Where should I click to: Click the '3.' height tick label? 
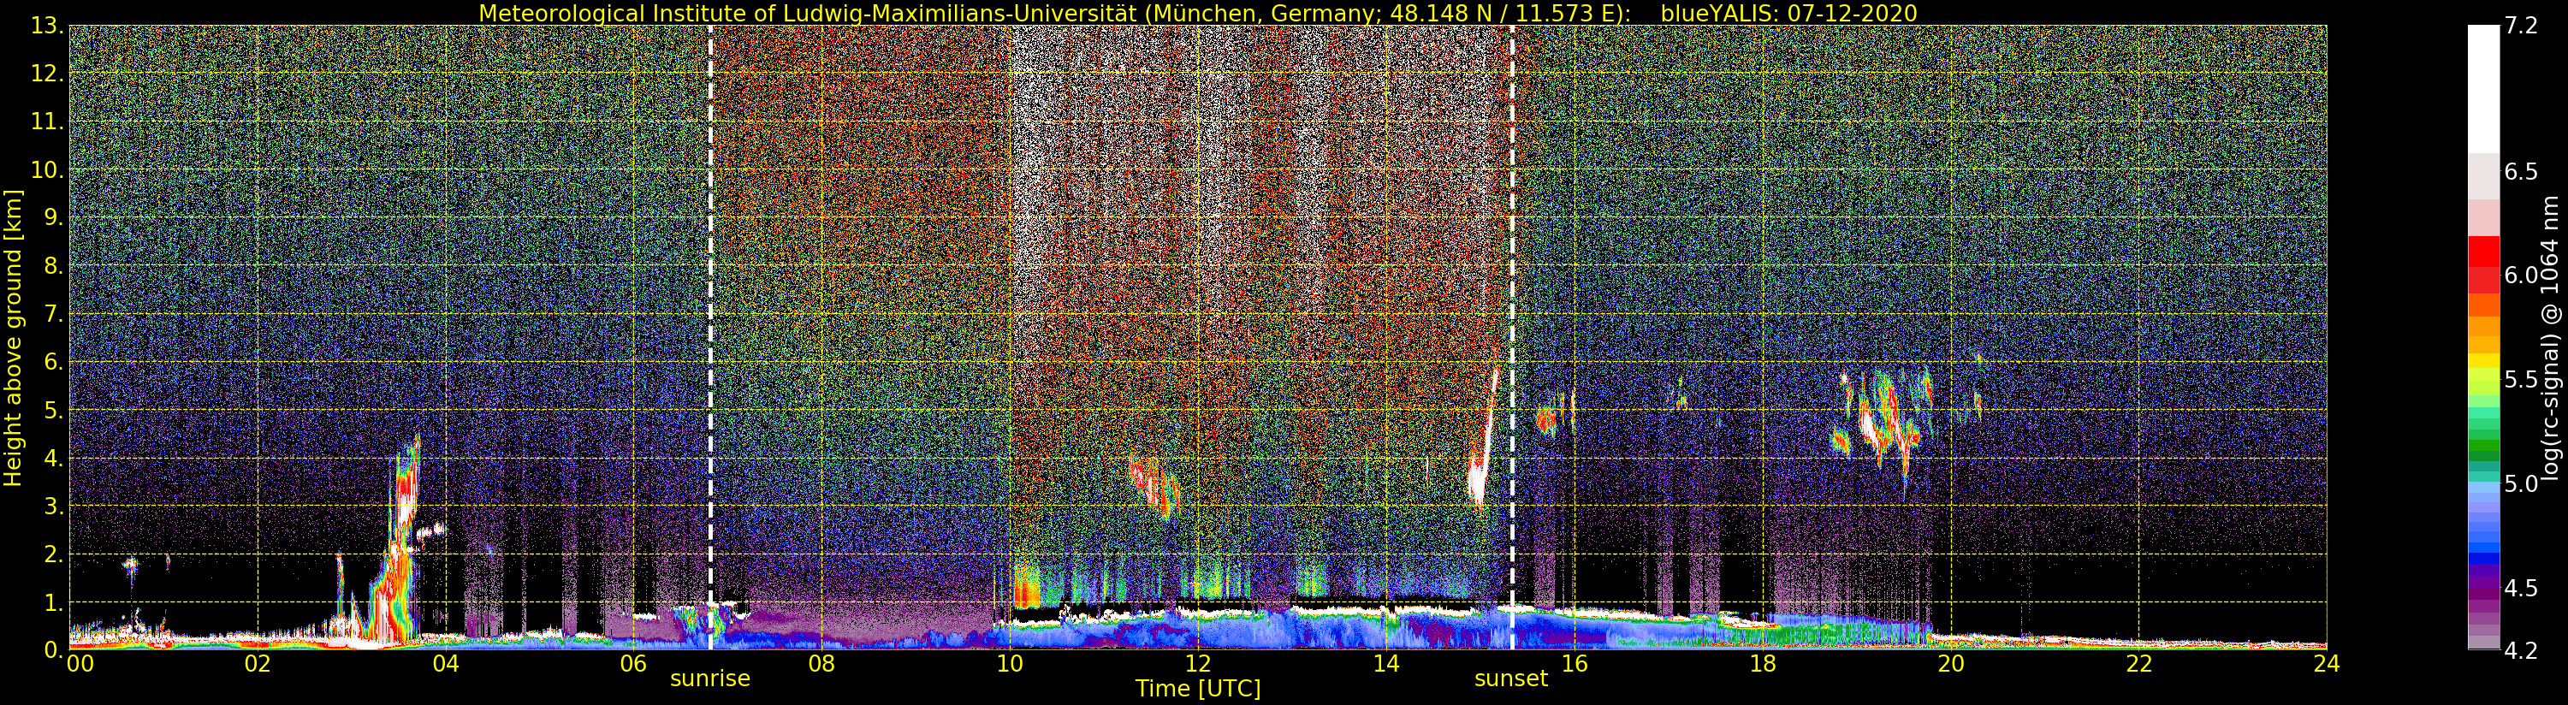pos(53,506)
